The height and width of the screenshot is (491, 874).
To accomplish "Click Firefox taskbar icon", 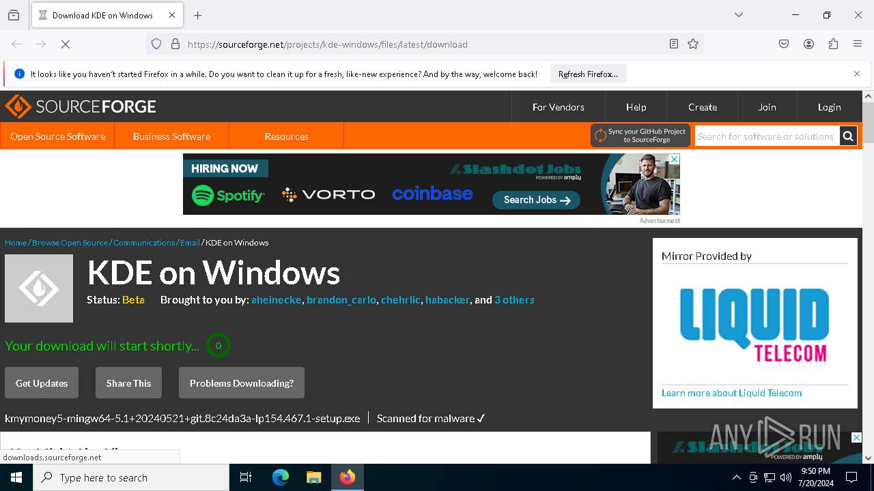I will point(348,477).
